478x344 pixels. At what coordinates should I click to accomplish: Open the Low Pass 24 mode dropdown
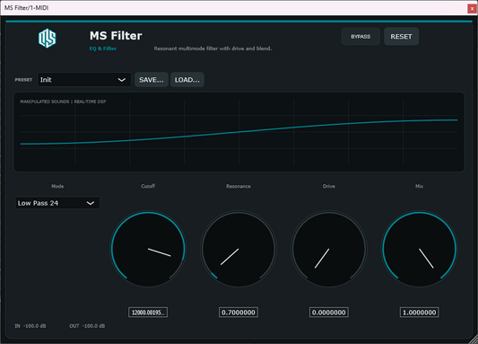pyautogui.click(x=57, y=203)
